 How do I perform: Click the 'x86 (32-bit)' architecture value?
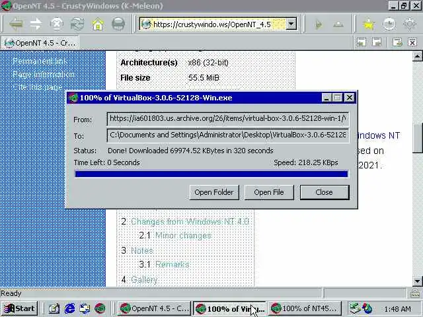[x=208, y=63]
